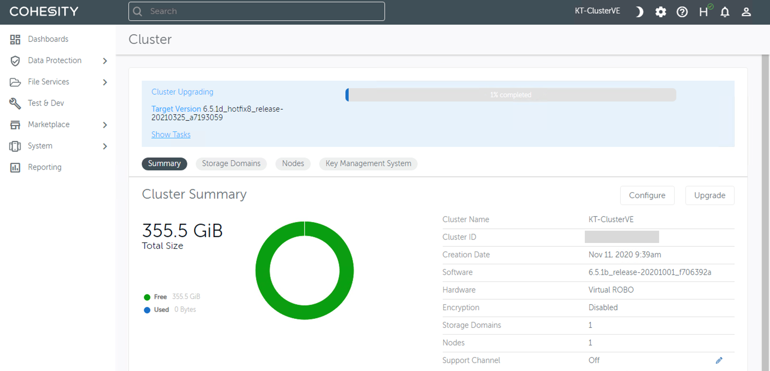The height and width of the screenshot is (371, 770).
Task: Open the help question mark icon
Action: [x=682, y=12]
